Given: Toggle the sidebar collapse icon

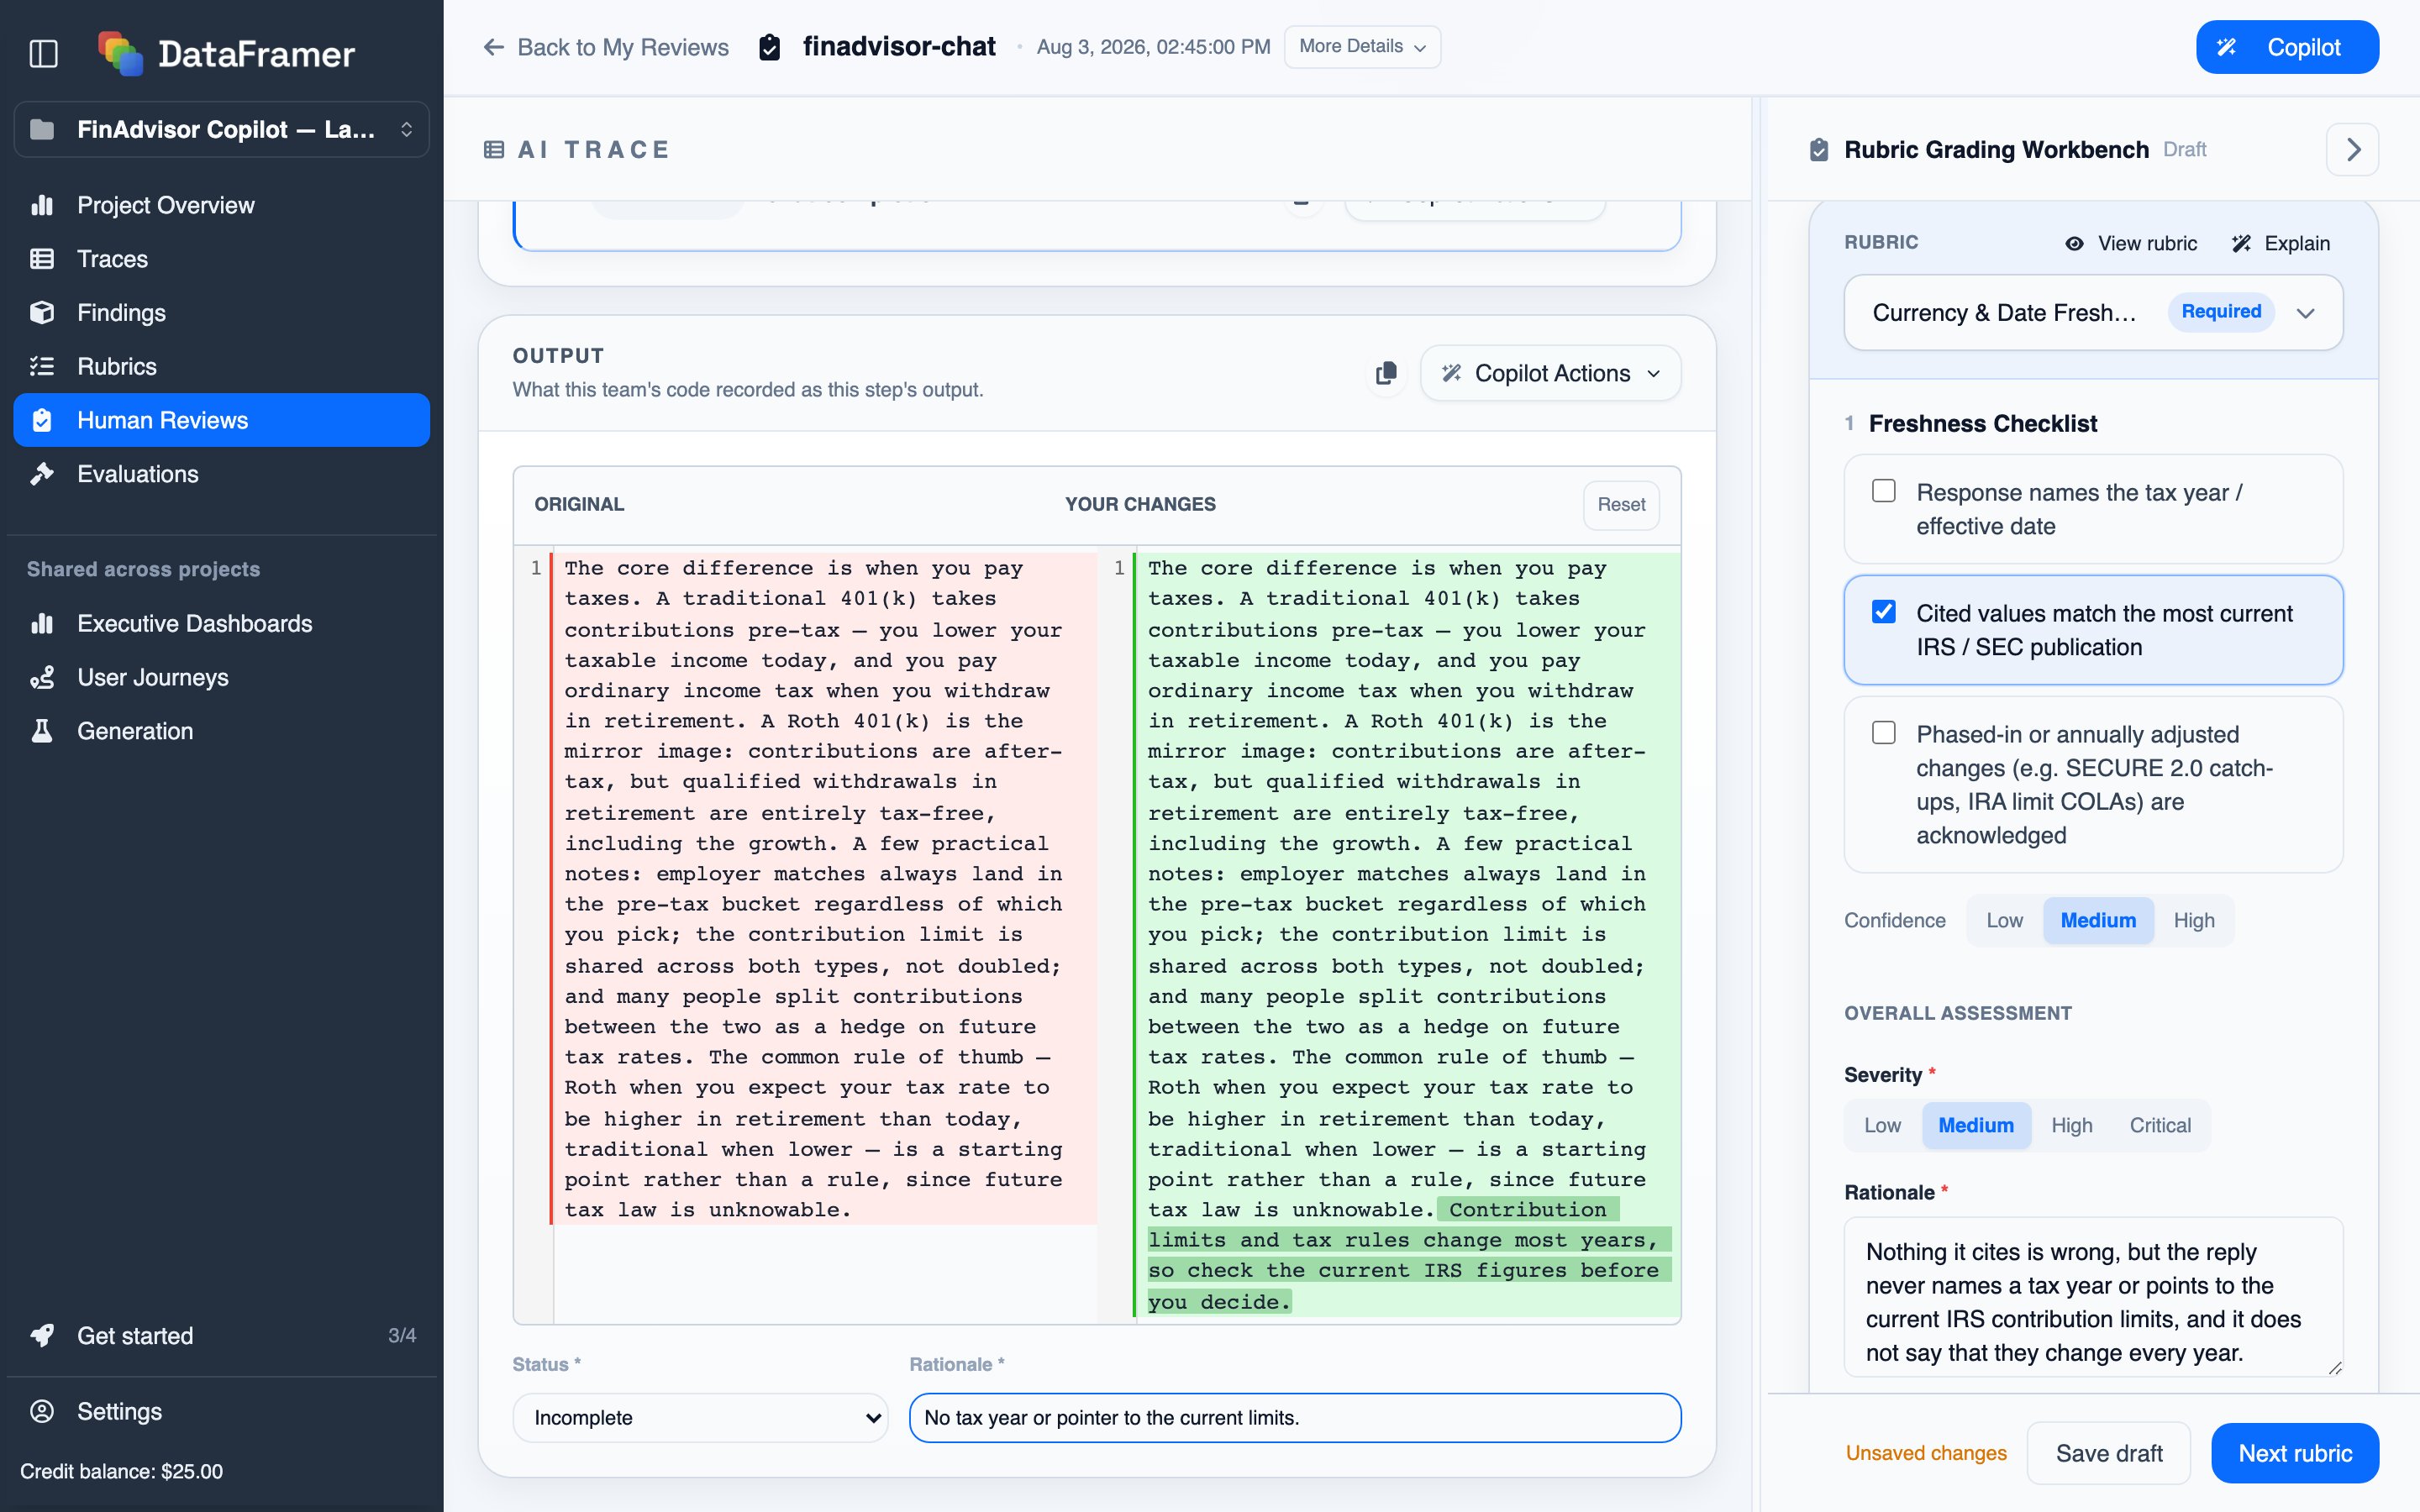Looking at the screenshot, I should [x=43, y=53].
